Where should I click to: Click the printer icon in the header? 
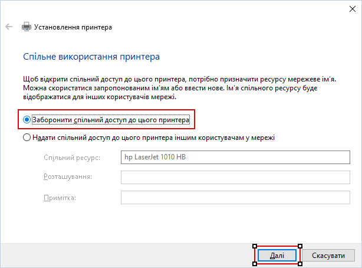pyautogui.click(x=27, y=27)
